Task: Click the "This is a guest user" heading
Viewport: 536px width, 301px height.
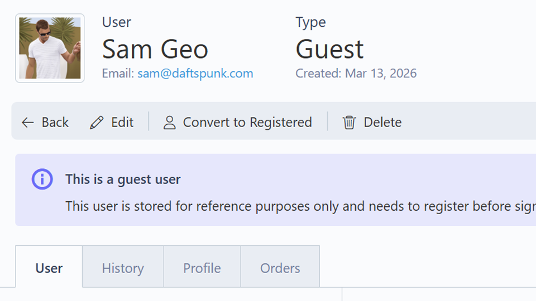Action: pyautogui.click(x=123, y=179)
